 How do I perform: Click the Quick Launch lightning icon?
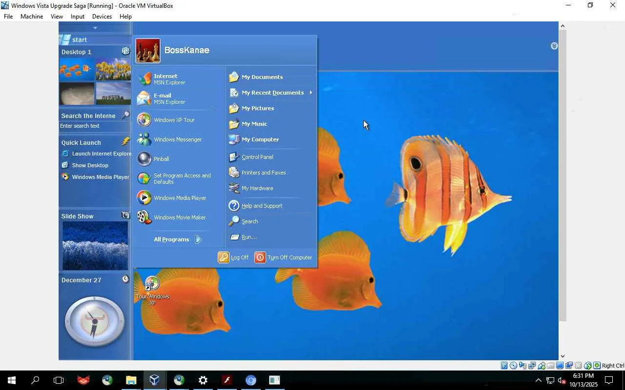[x=125, y=142]
